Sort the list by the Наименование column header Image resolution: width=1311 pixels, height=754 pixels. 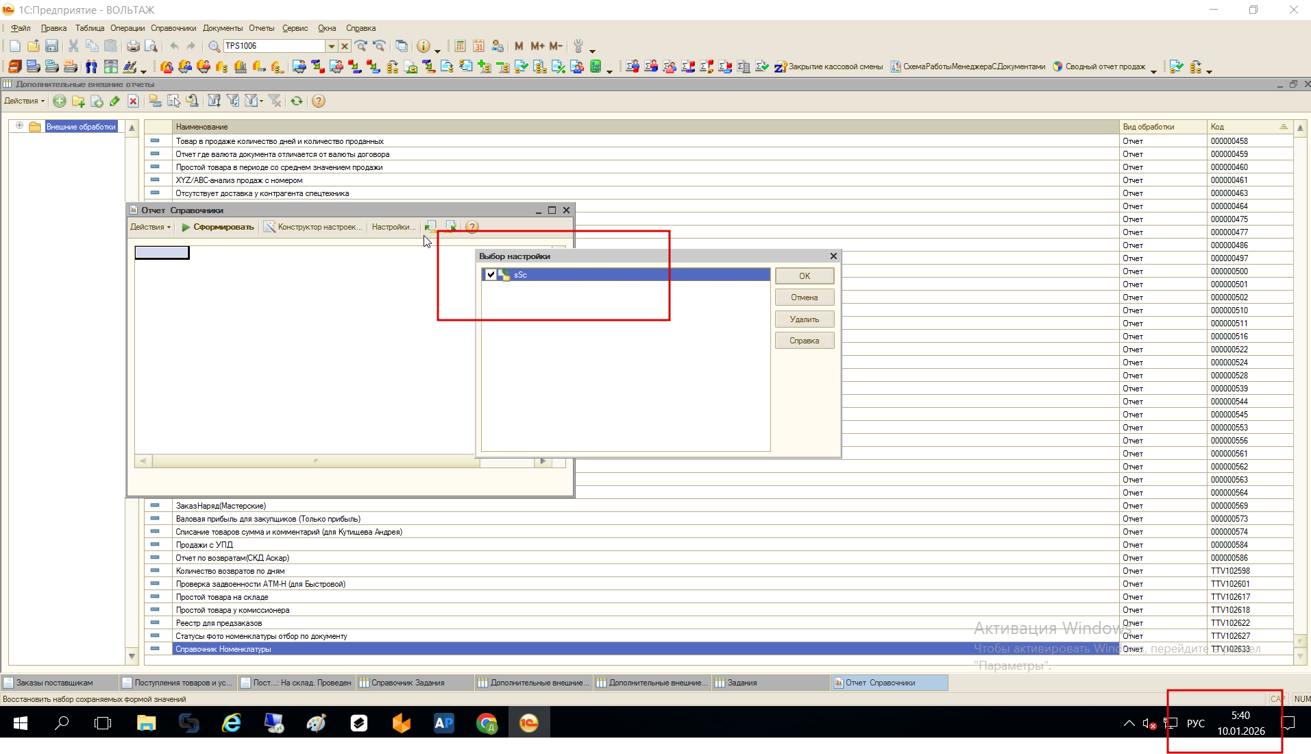point(645,127)
